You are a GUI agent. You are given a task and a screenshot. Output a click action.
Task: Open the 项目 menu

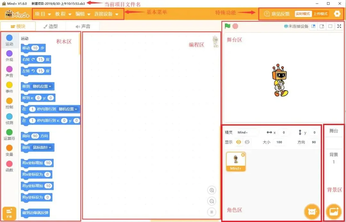click(x=43, y=14)
